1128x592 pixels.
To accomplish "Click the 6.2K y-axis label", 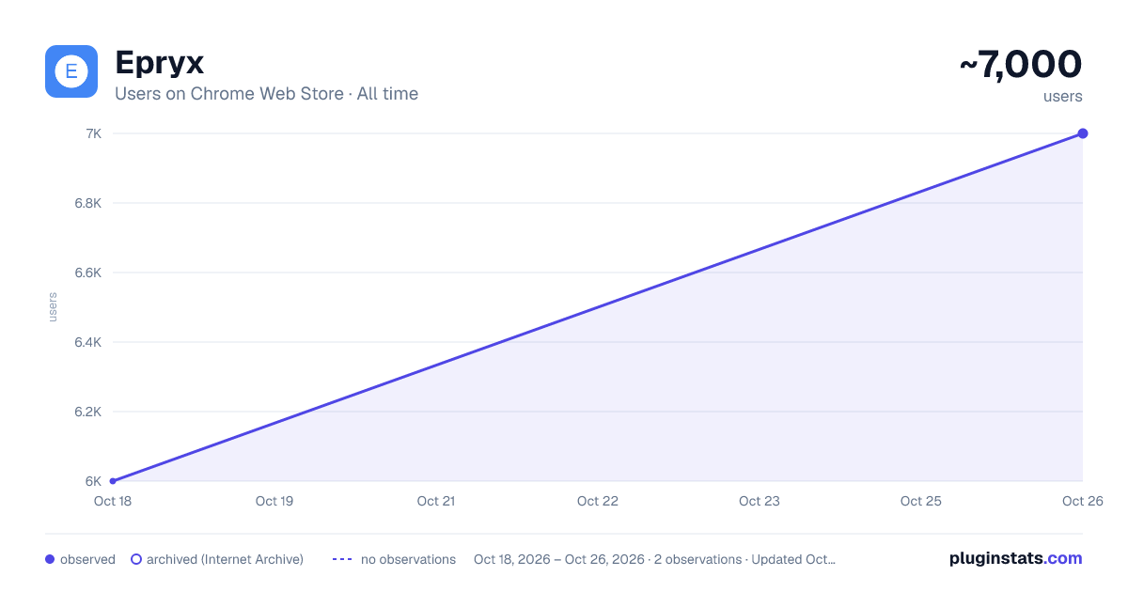I will click(87, 412).
